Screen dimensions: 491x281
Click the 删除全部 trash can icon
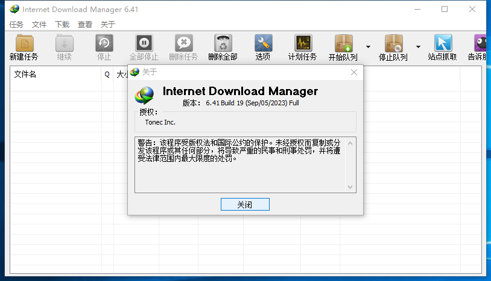tap(223, 43)
